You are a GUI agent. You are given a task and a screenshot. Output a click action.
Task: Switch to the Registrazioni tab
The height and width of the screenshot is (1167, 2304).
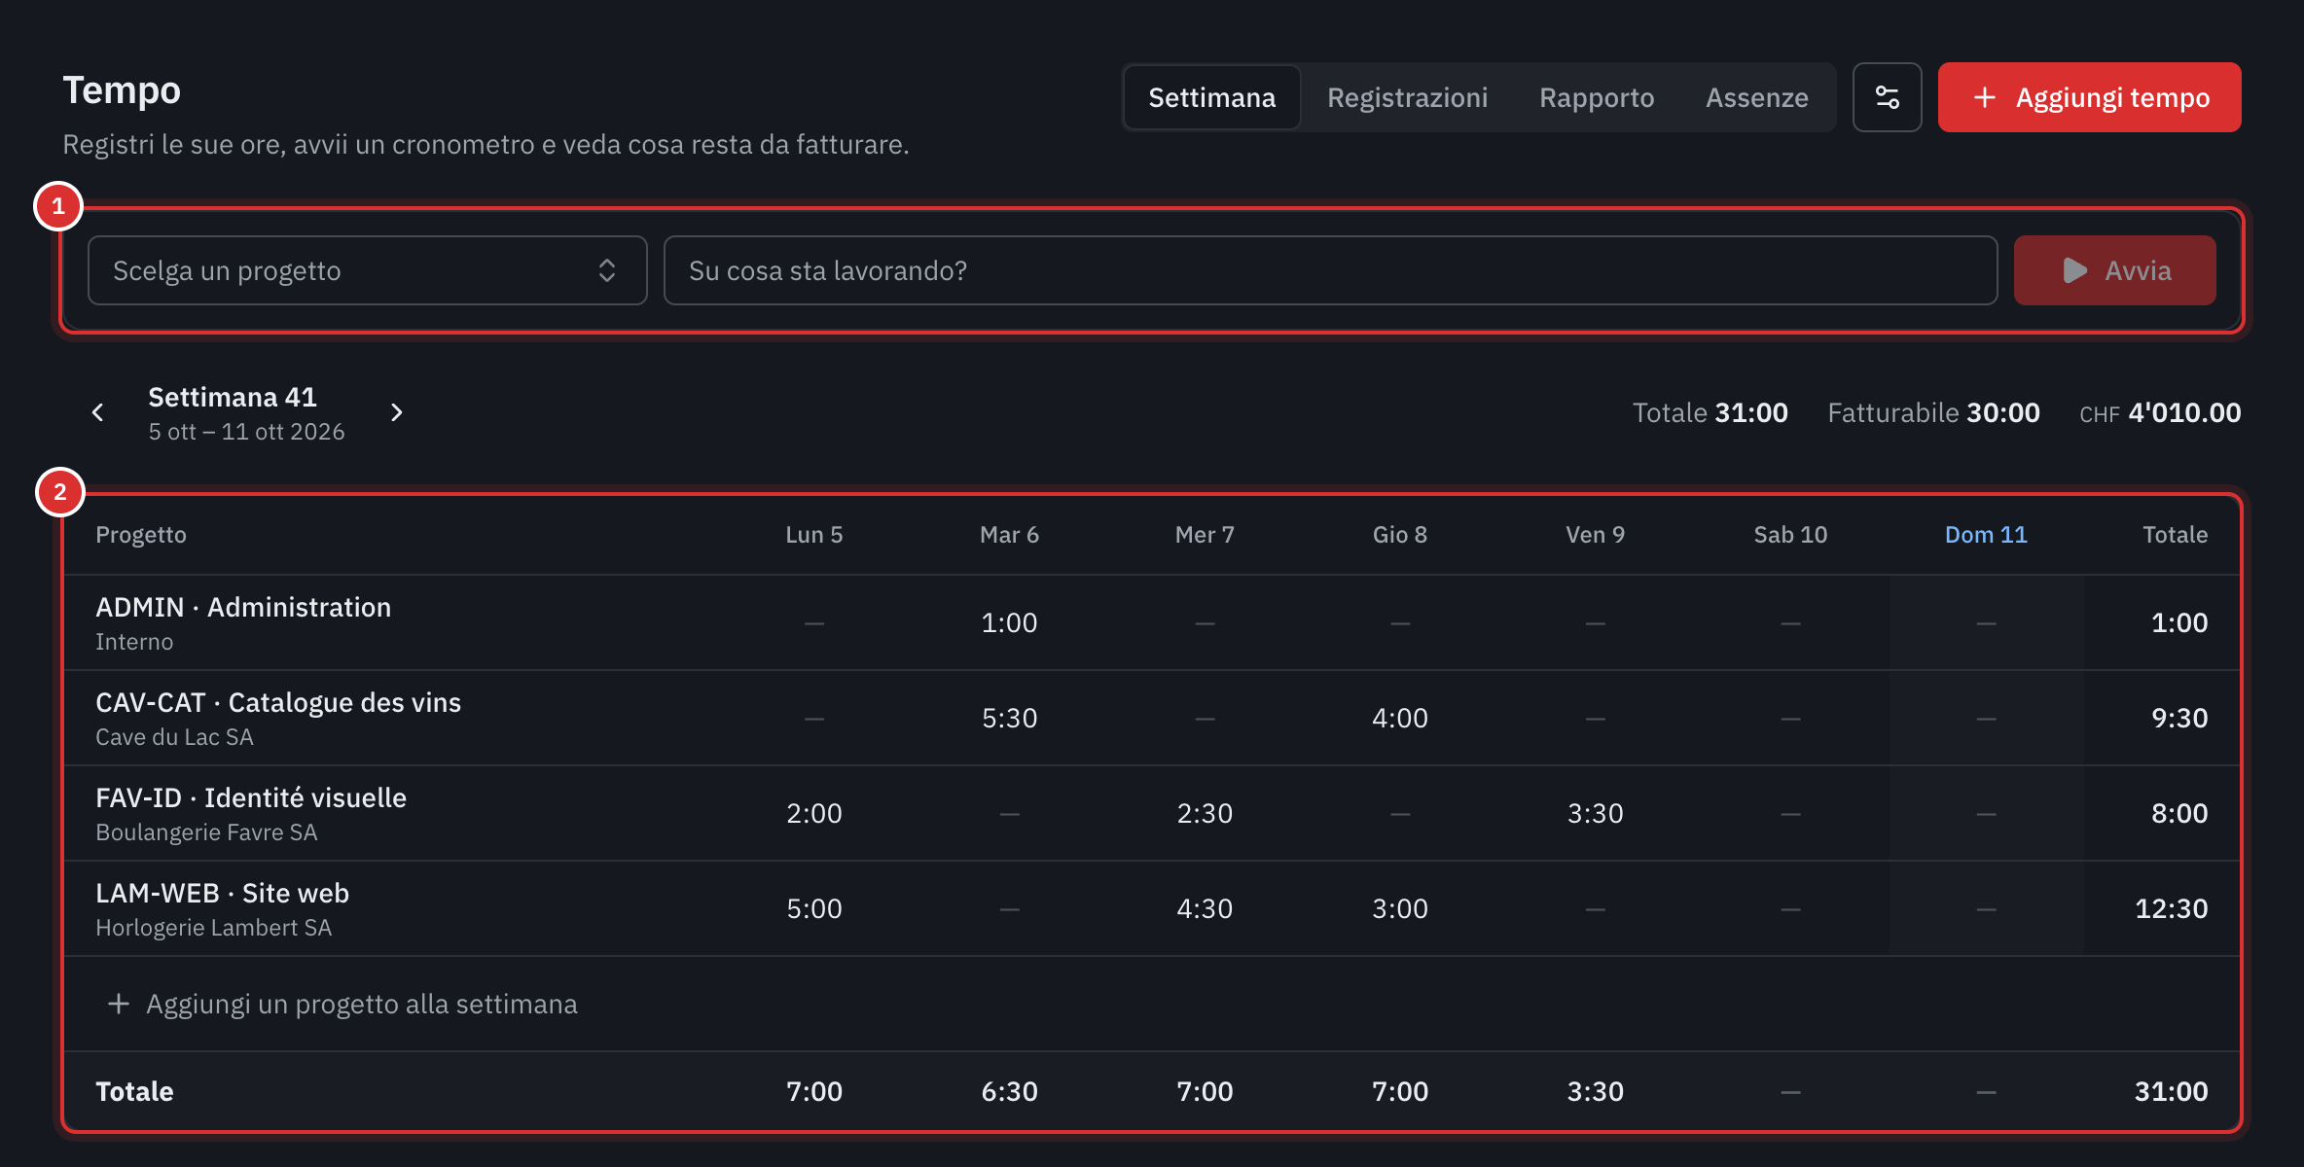click(1407, 97)
